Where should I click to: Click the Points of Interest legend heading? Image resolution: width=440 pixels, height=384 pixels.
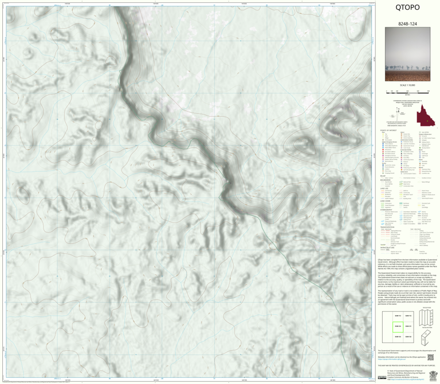click(x=388, y=130)
